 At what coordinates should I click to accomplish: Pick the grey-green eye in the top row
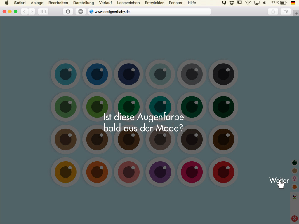pyautogui.click(x=160, y=74)
